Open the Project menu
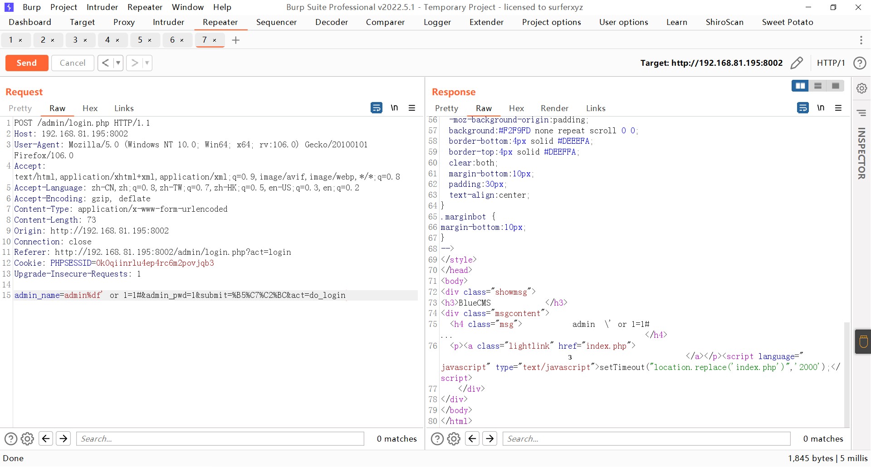The image size is (871, 467). tap(64, 7)
